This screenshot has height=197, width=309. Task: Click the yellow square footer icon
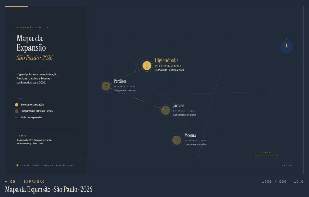tap(17, 165)
